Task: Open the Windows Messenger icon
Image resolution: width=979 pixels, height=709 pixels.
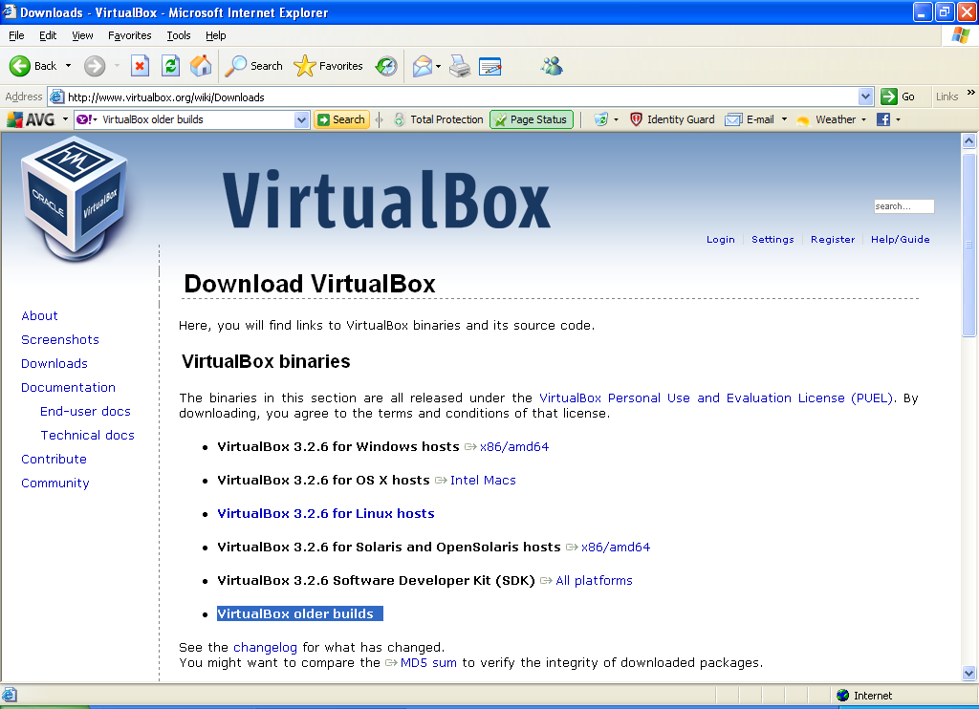Action: (552, 66)
